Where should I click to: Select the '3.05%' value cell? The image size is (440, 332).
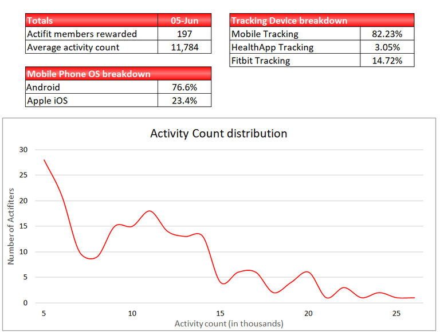[387, 47]
